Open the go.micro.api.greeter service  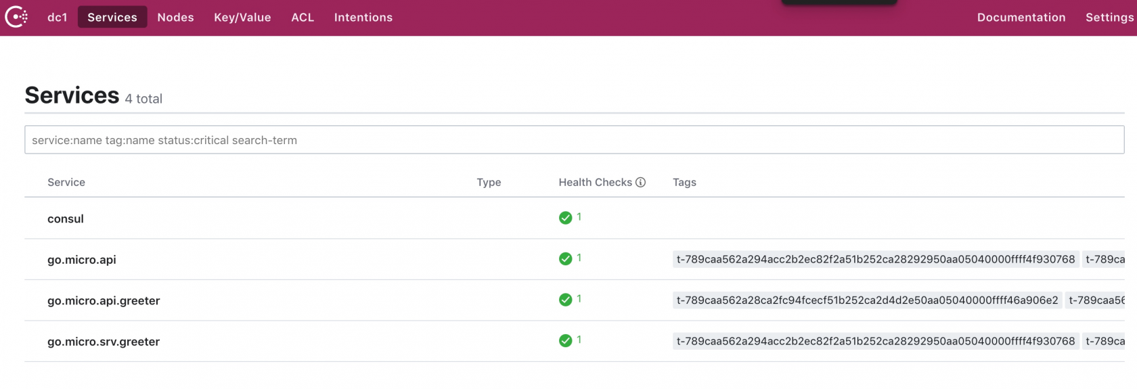click(104, 300)
